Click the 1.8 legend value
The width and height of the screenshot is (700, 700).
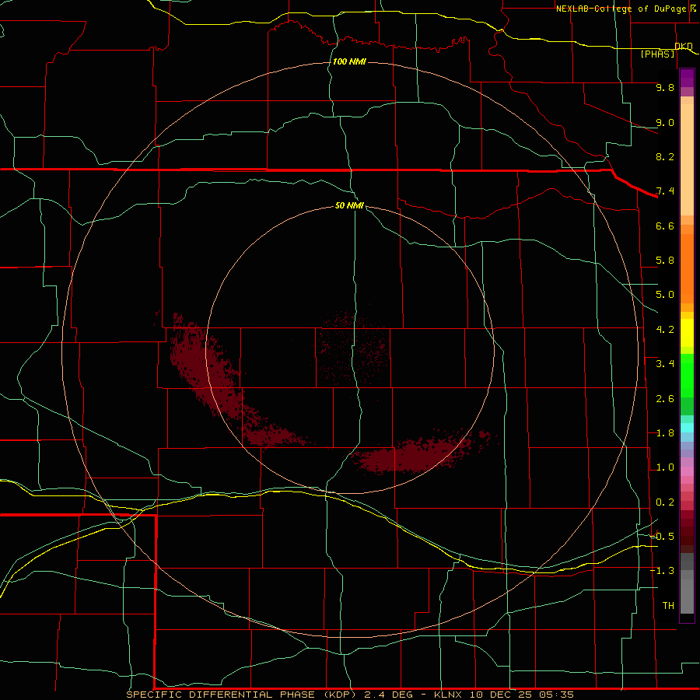click(665, 433)
